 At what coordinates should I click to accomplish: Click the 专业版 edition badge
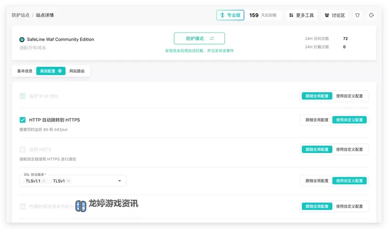pyautogui.click(x=230, y=15)
